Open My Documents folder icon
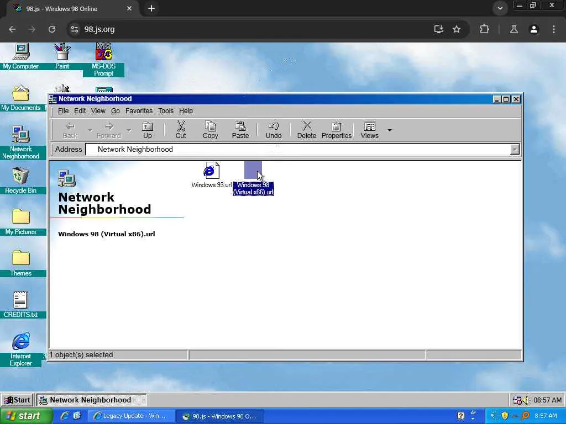The image size is (566, 424). click(21, 98)
